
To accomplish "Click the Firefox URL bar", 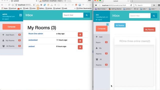I will click(114, 5).
